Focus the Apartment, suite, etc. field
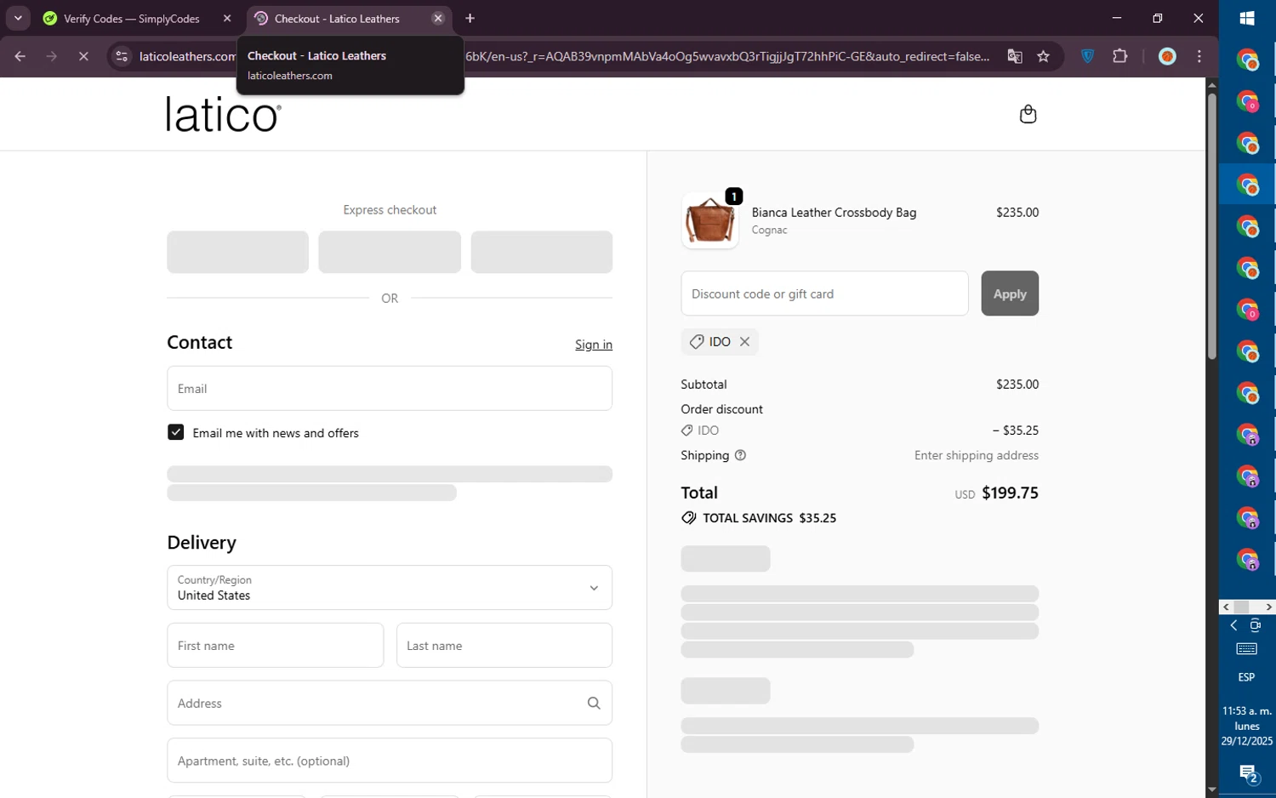 point(390,761)
